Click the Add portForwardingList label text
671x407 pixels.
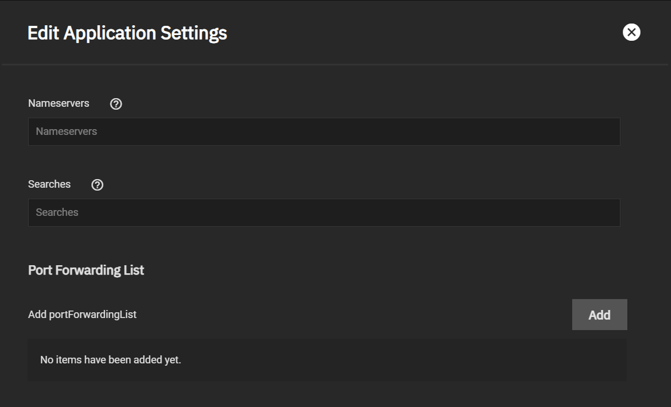[x=82, y=314]
